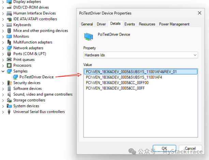
Task: Expand the System devices node
Action: (x=3, y=106)
